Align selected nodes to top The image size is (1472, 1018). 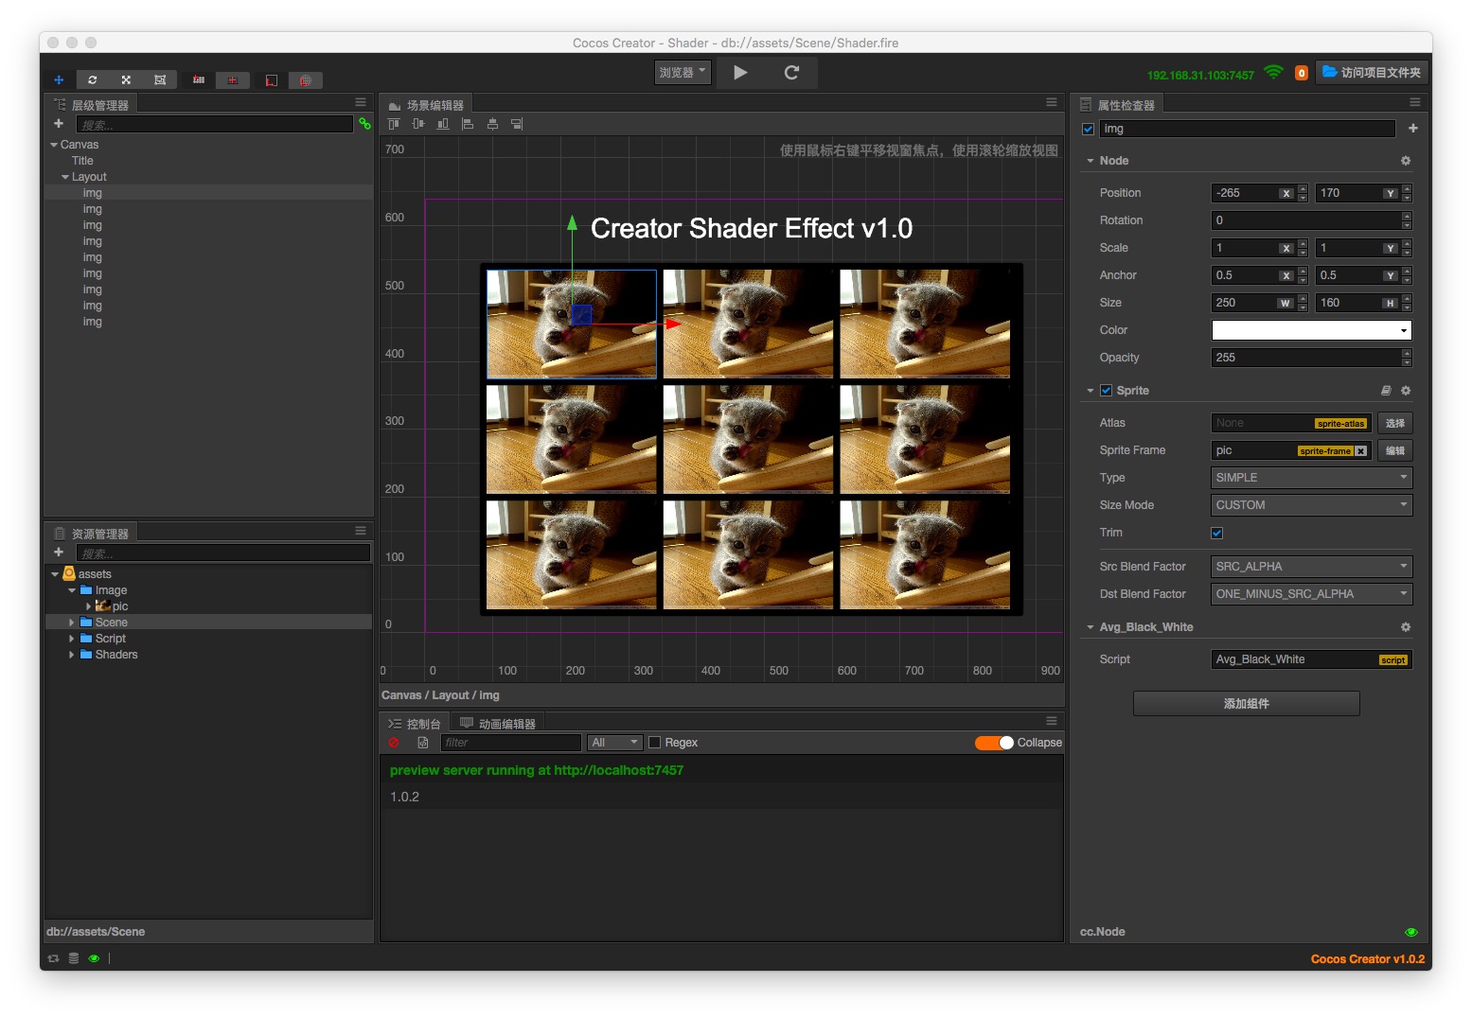[394, 124]
